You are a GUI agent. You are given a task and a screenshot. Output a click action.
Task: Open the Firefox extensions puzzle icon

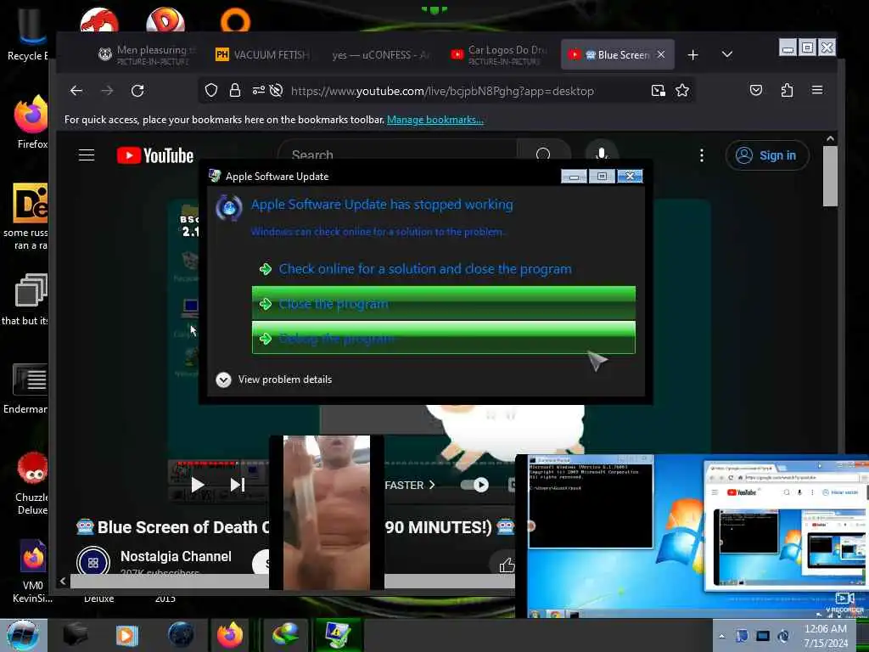(x=787, y=90)
